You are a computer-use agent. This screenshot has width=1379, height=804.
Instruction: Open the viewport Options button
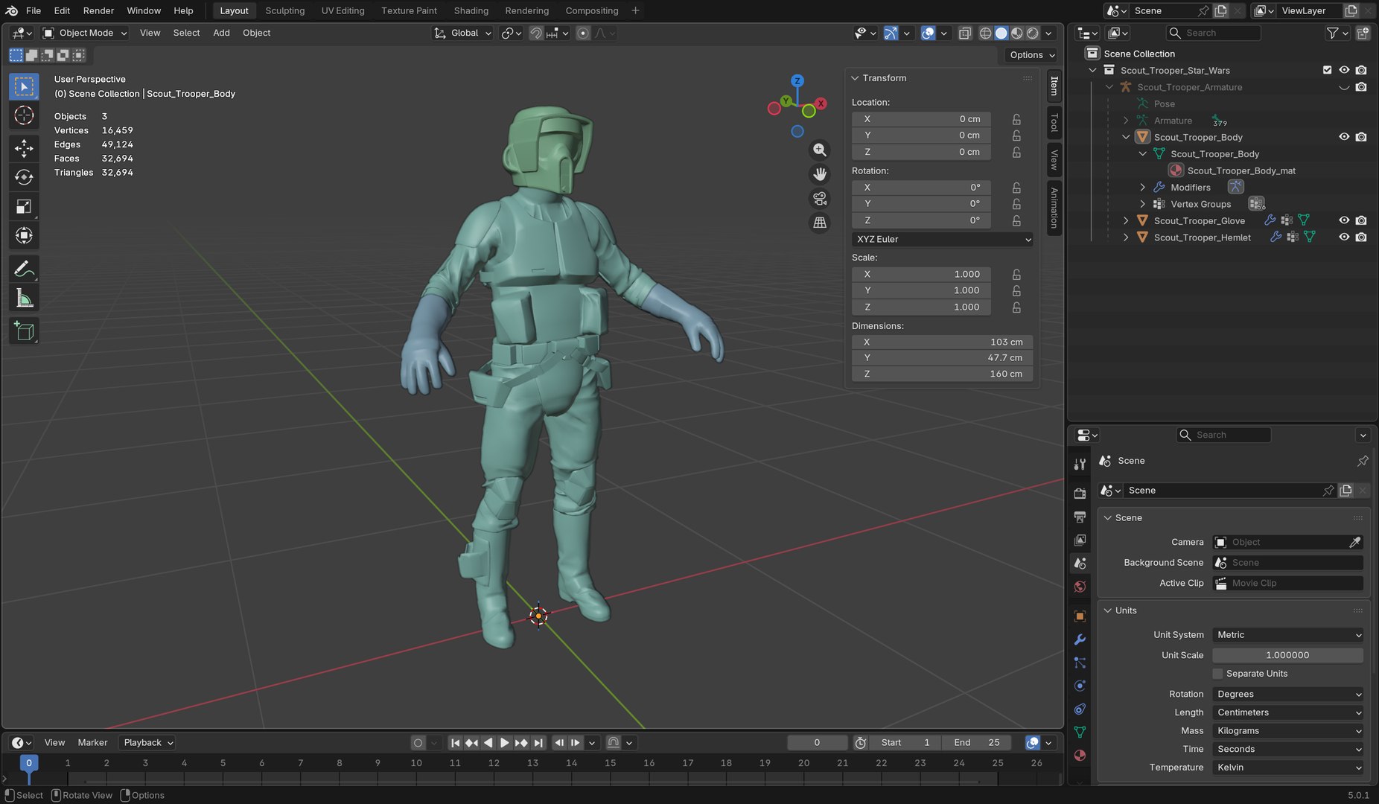pos(1032,55)
